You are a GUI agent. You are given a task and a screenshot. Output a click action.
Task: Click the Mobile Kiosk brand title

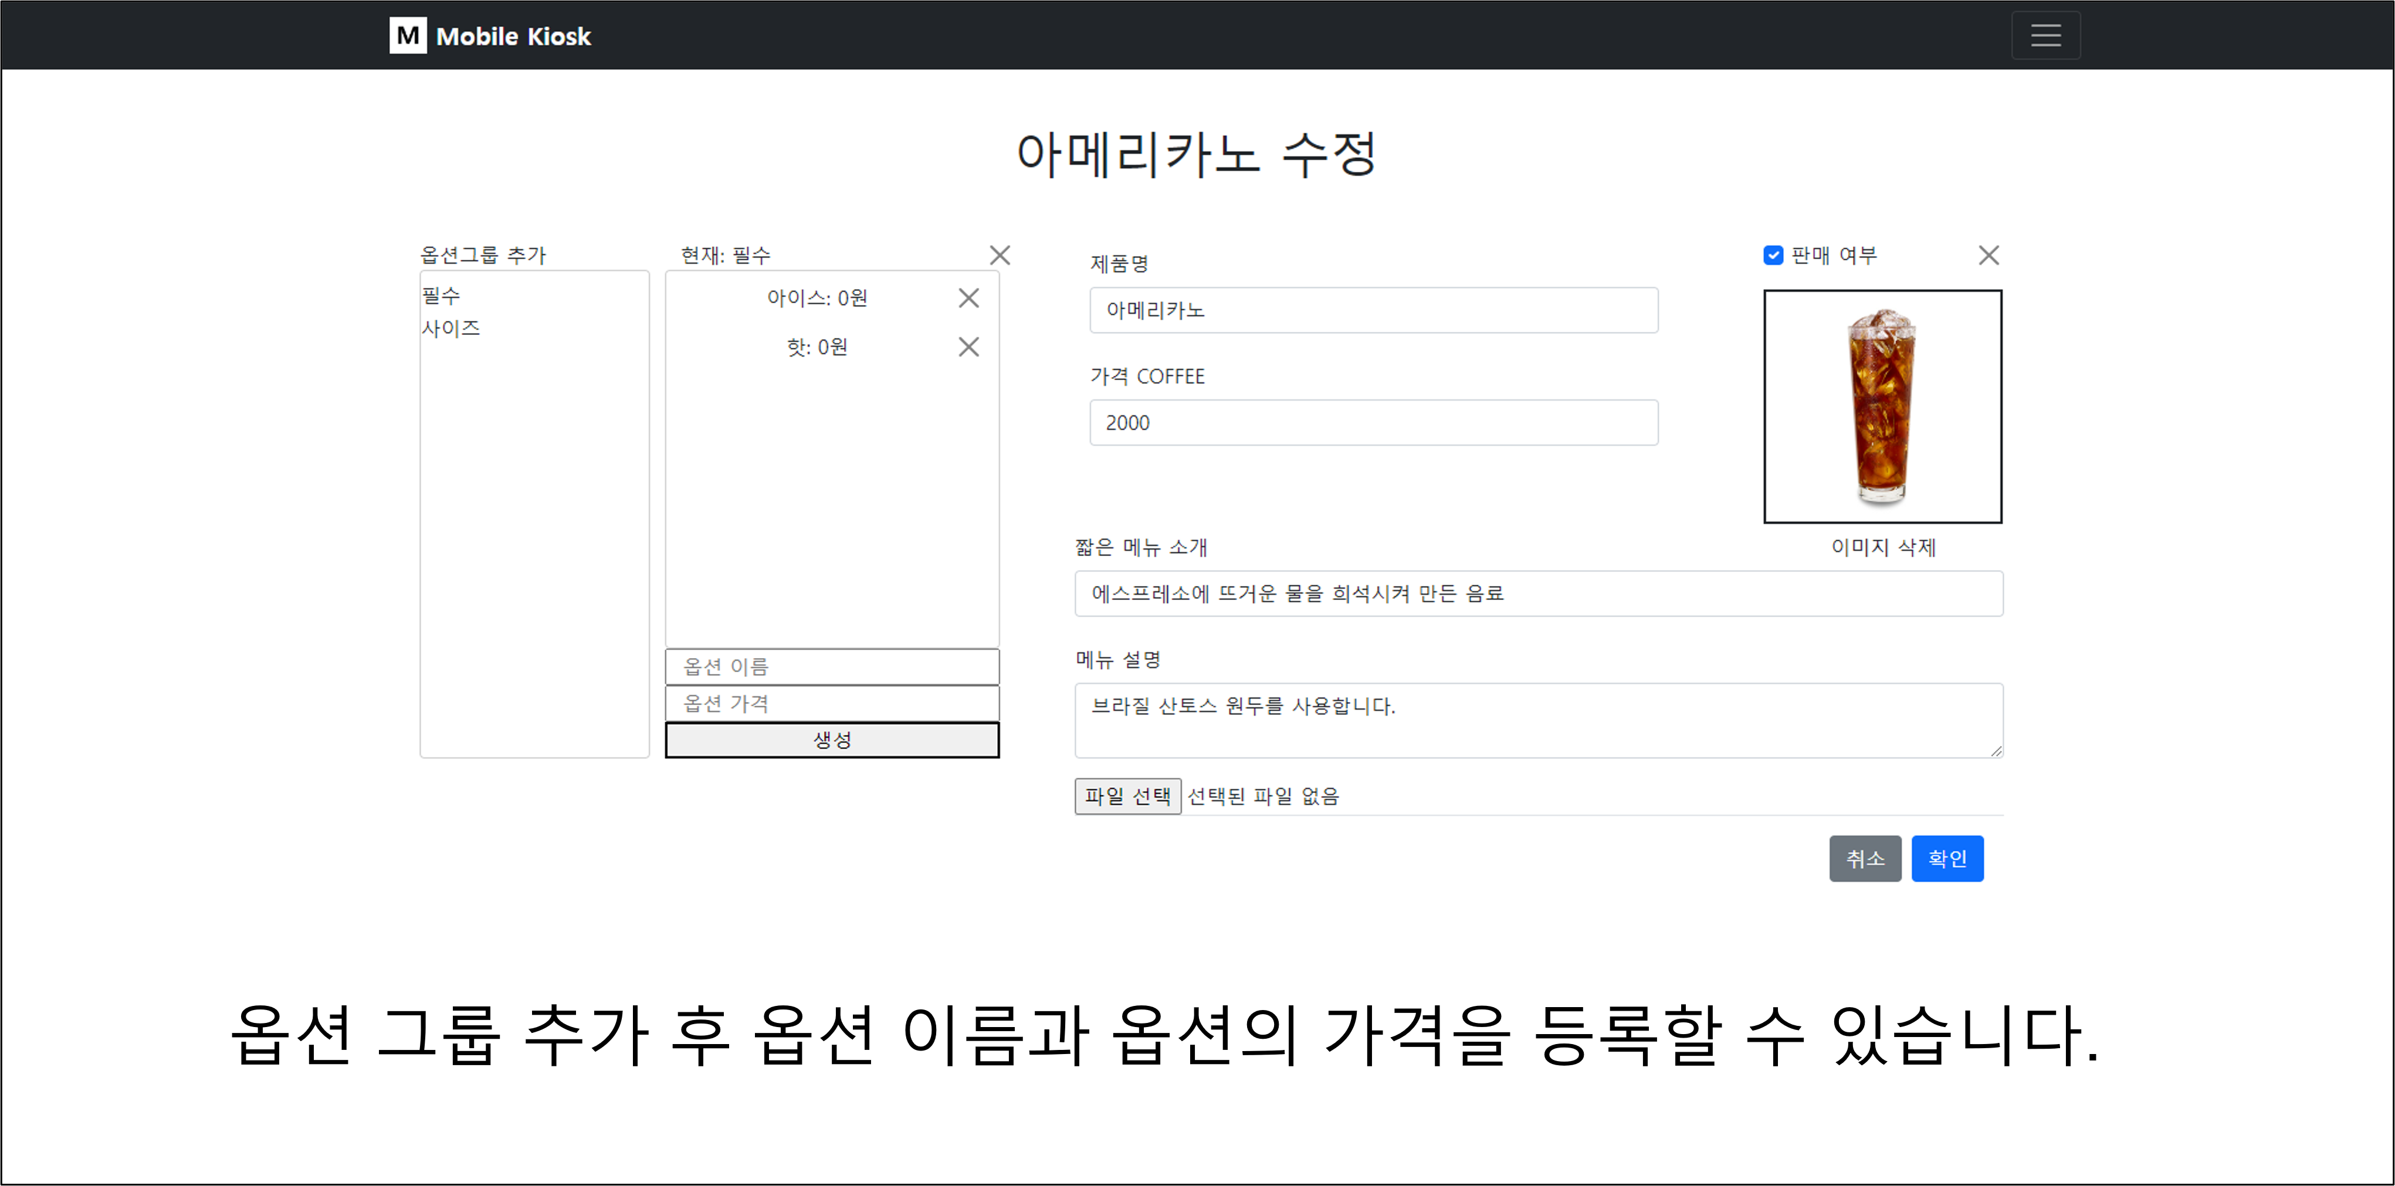tap(513, 36)
